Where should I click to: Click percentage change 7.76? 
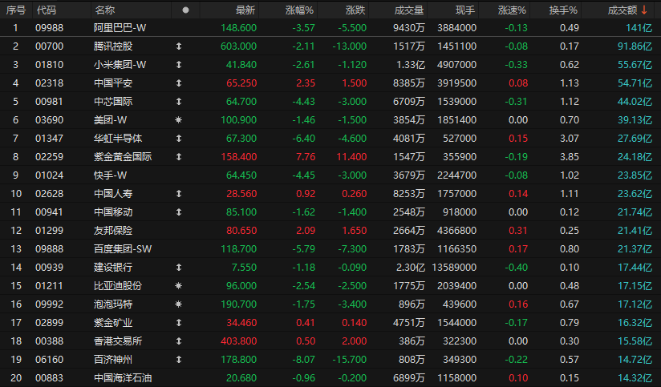[306, 157]
